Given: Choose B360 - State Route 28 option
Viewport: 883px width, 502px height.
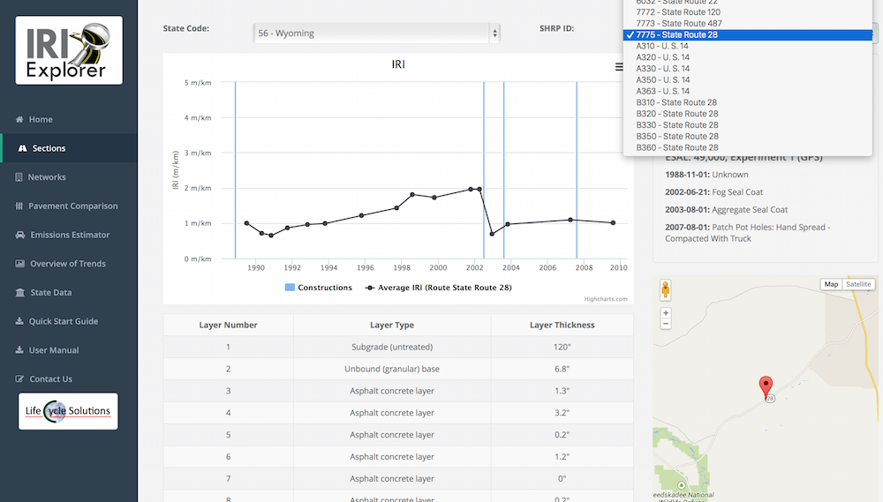Looking at the screenshot, I should pos(676,147).
